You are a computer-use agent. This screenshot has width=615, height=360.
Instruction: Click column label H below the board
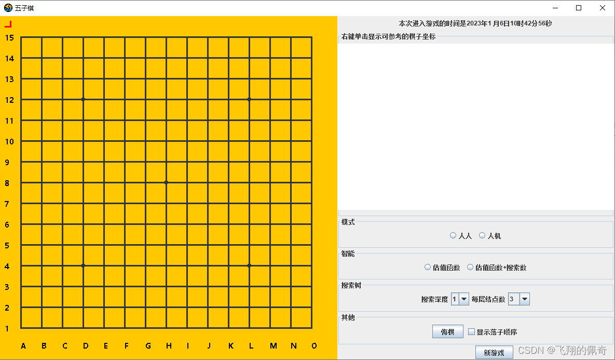tap(169, 346)
